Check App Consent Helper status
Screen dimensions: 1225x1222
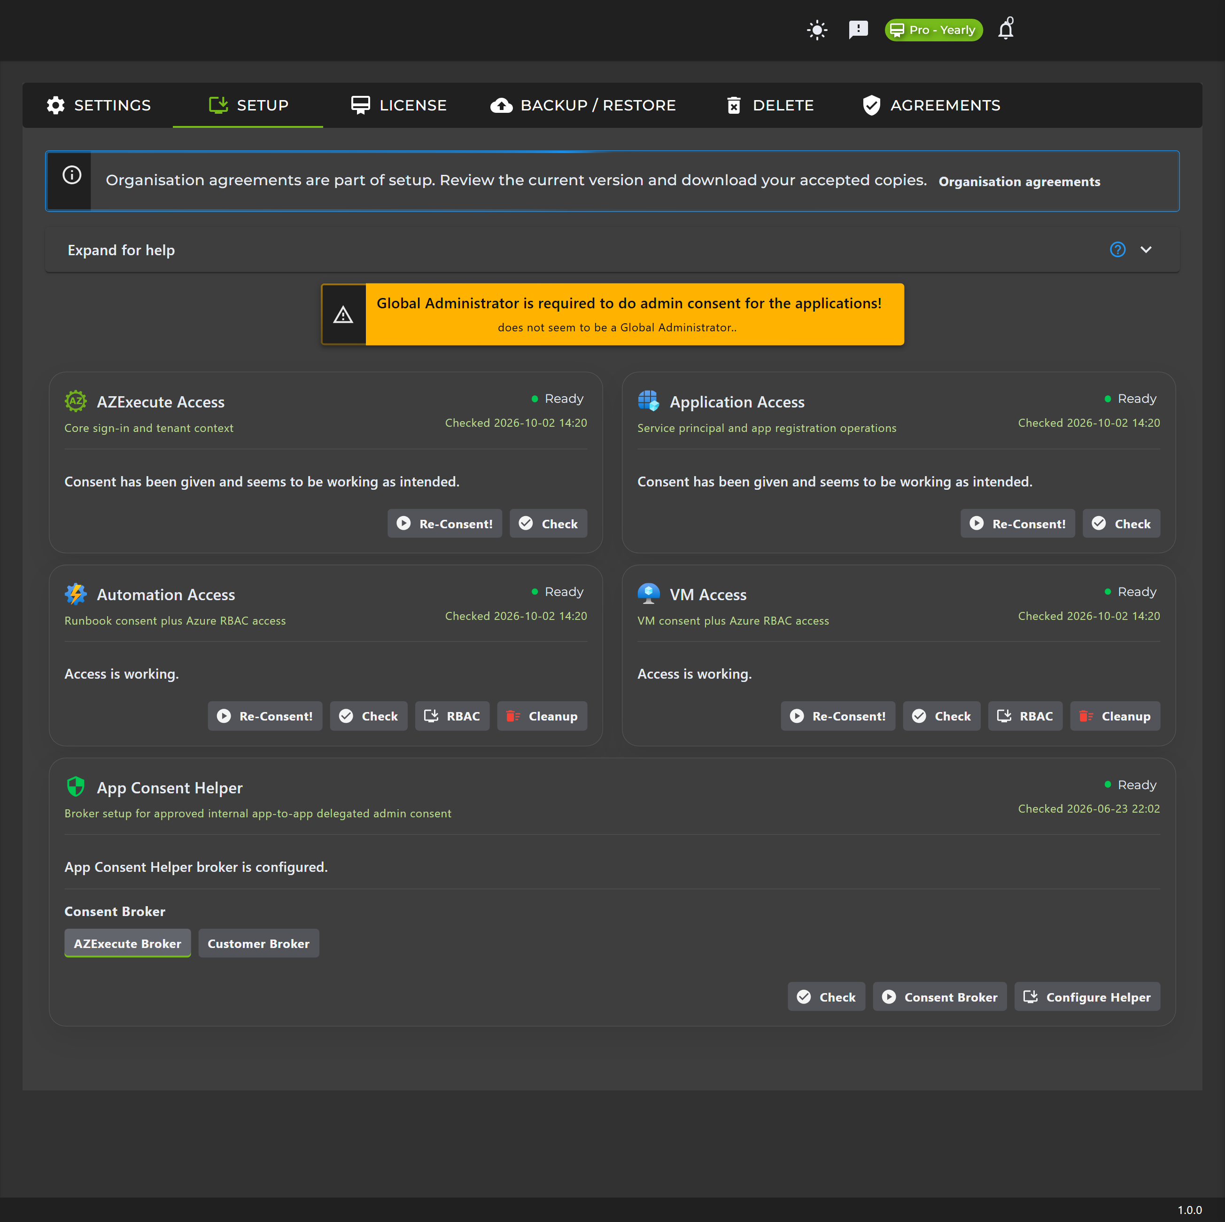tap(826, 997)
